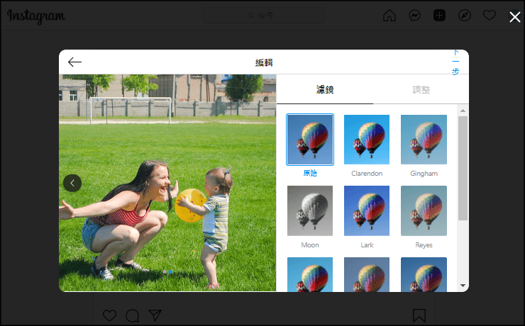Click the Instagram logo
The width and height of the screenshot is (525, 326).
[36, 16]
